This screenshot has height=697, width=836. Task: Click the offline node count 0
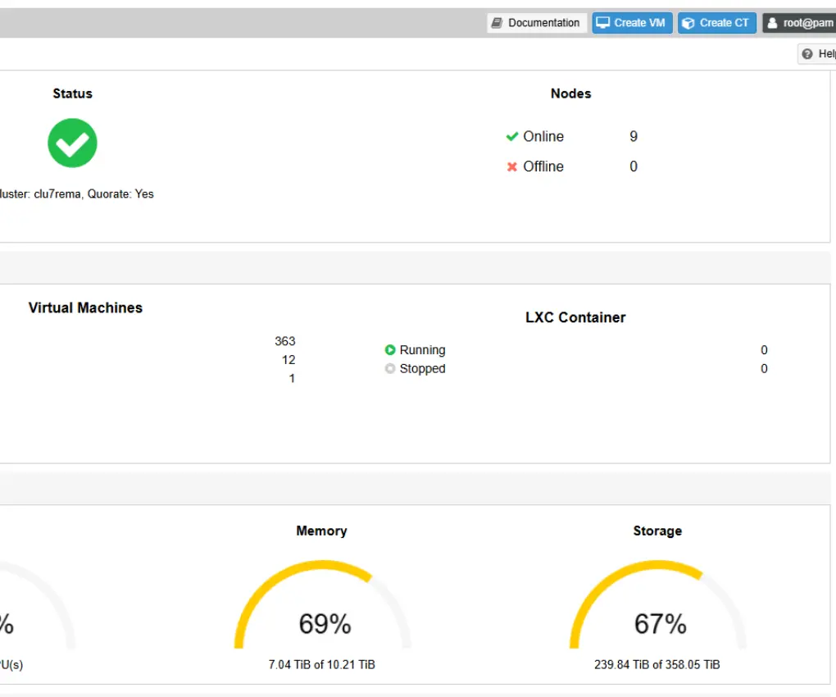(634, 166)
